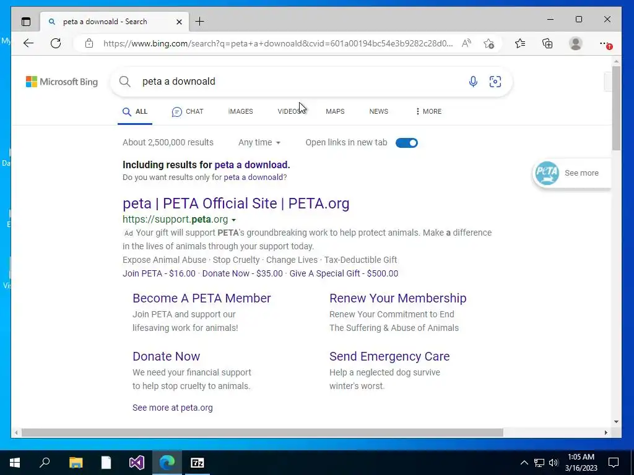Click the PETA 'See more' side card
The width and height of the screenshot is (634, 475).
[x=571, y=173]
